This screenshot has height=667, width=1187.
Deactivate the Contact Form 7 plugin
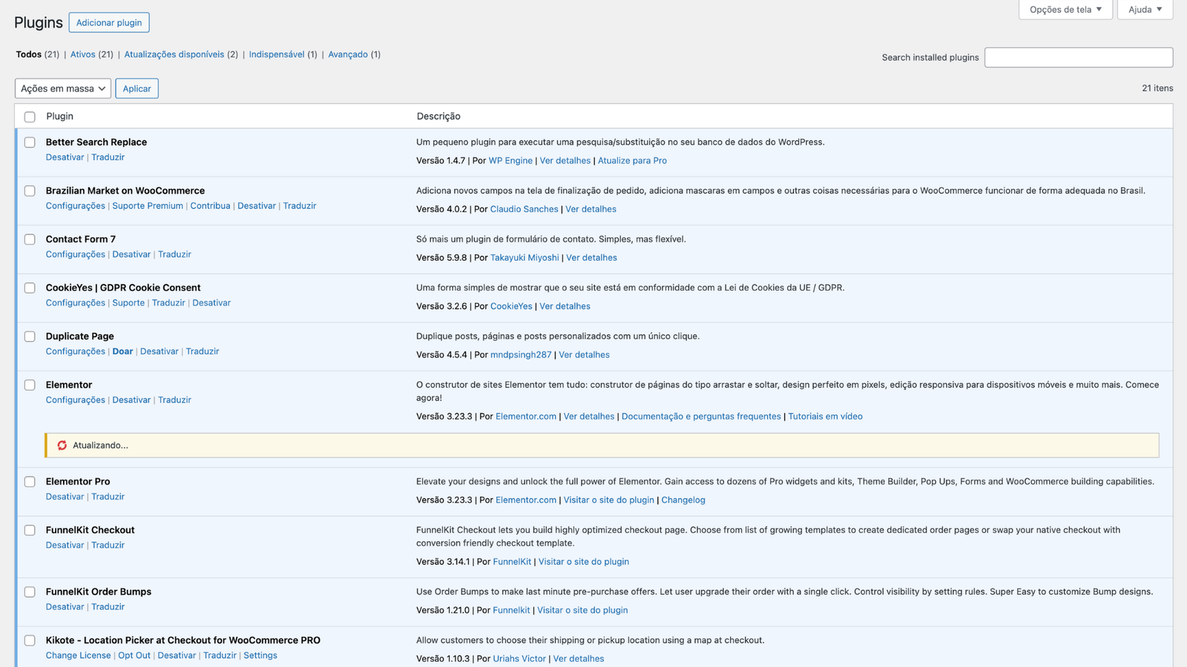pos(131,254)
